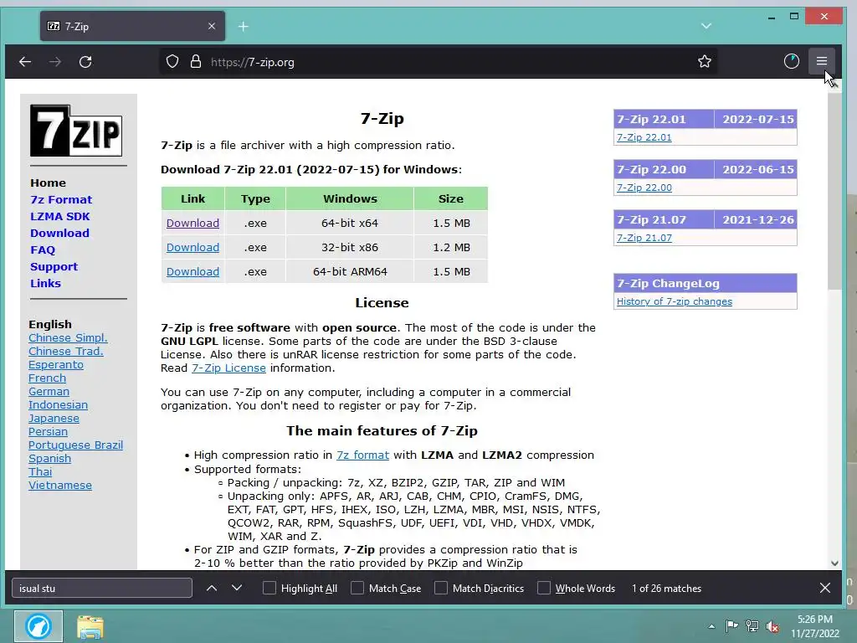Open the browser from the taskbar
Image resolution: width=857 pixels, height=643 pixels.
[x=38, y=626]
